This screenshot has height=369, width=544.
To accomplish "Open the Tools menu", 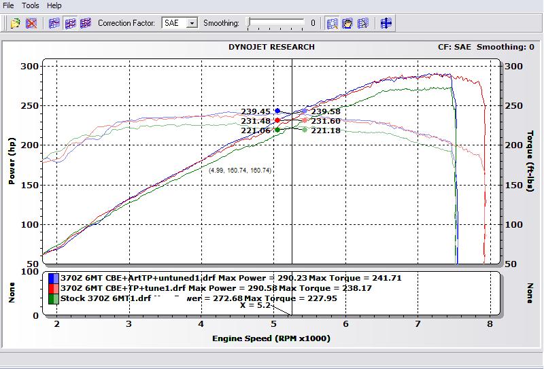I will coord(30,5).
